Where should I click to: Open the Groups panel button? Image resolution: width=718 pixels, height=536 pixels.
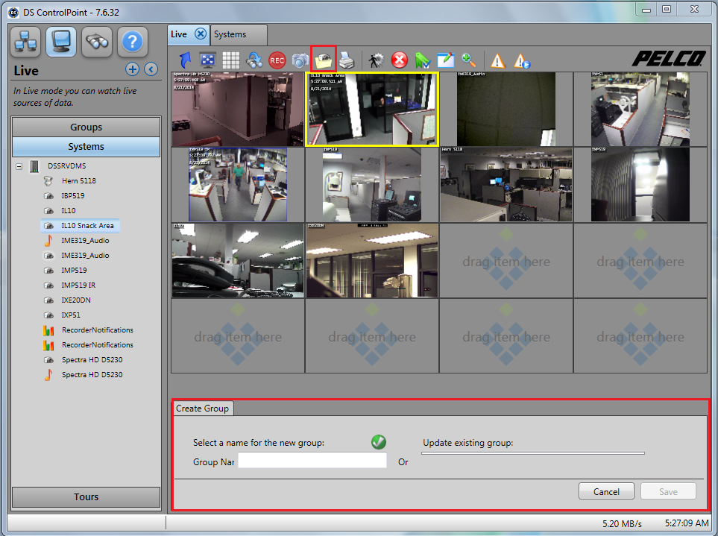tap(85, 126)
